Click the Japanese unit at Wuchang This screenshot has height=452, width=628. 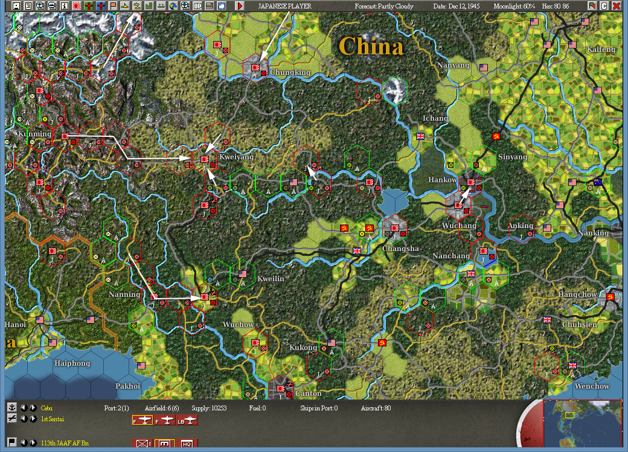(x=458, y=205)
